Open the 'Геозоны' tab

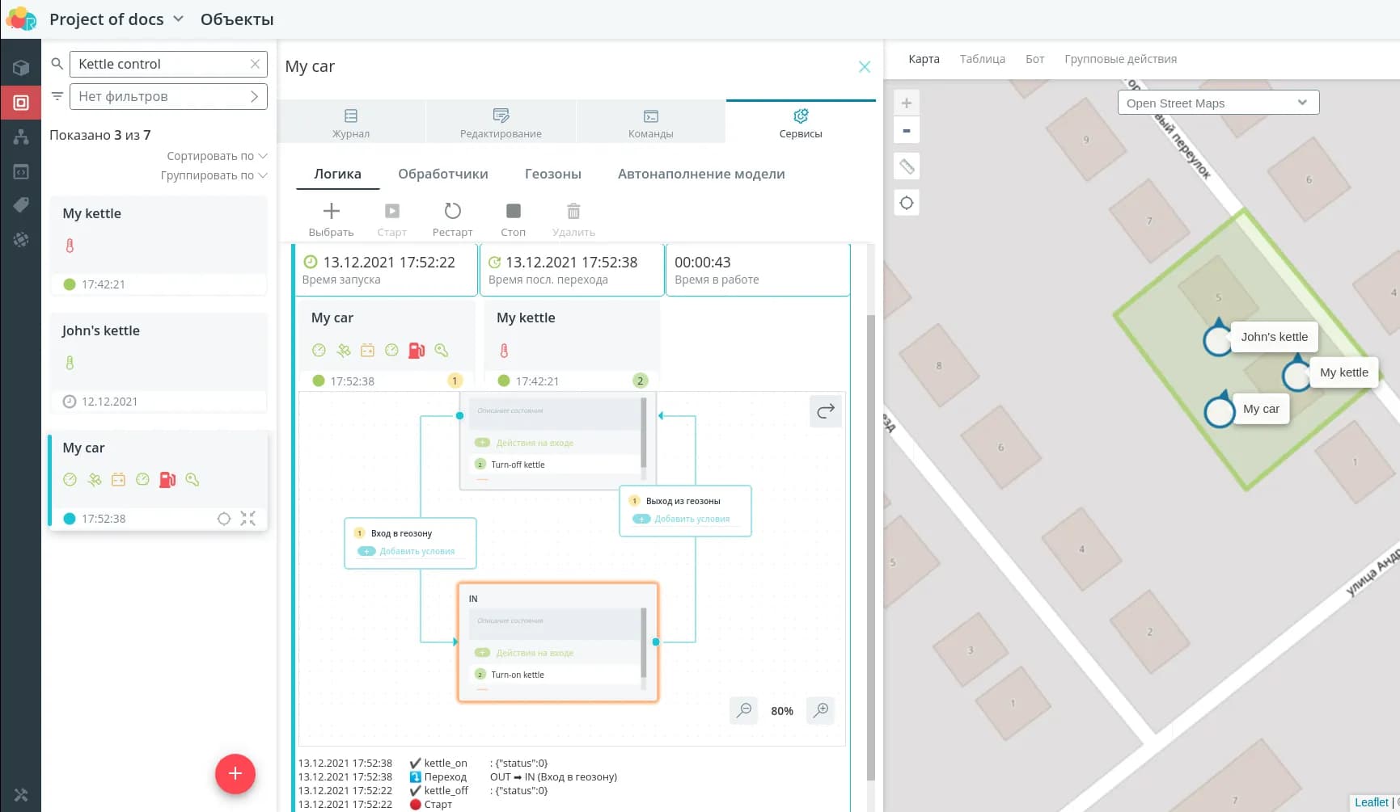[x=552, y=174]
